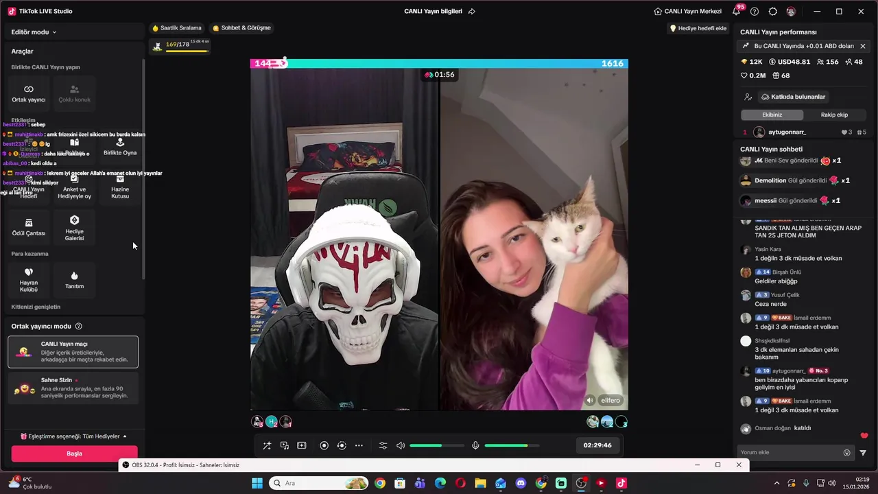Click the Katkıda bulunanlar button
Viewport: 878px width, 494px height.
tap(793, 97)
